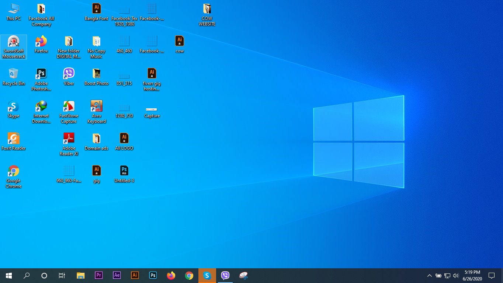Viewport: 503px width, 283px height.
Task: Open File Explorer from the taskbar
Action: (x=80, y=276)
